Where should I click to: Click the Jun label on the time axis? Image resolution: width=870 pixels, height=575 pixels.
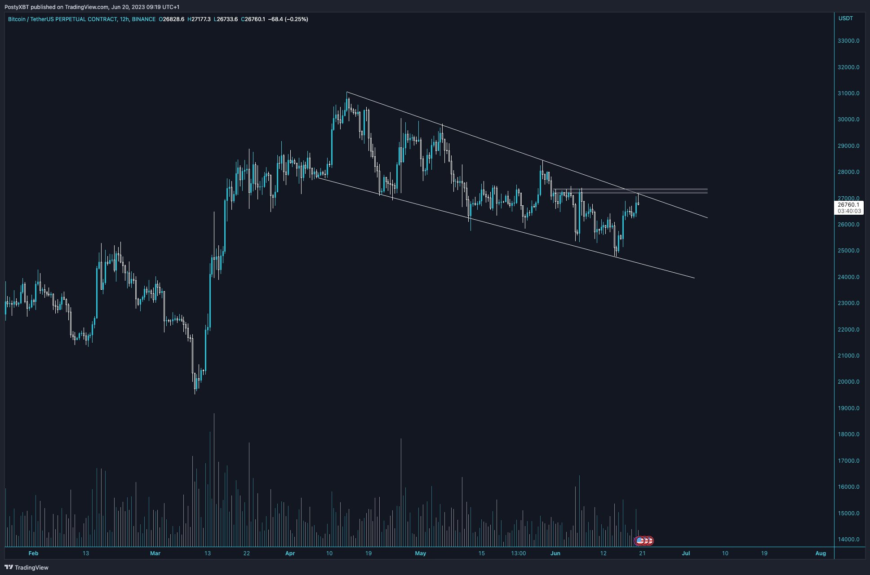pyautogui.click(x=555, y=553)
